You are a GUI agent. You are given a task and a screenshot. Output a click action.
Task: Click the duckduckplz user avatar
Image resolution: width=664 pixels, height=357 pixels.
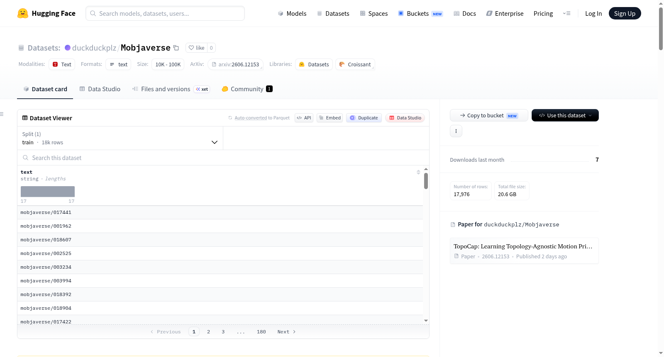pos(68,48)
